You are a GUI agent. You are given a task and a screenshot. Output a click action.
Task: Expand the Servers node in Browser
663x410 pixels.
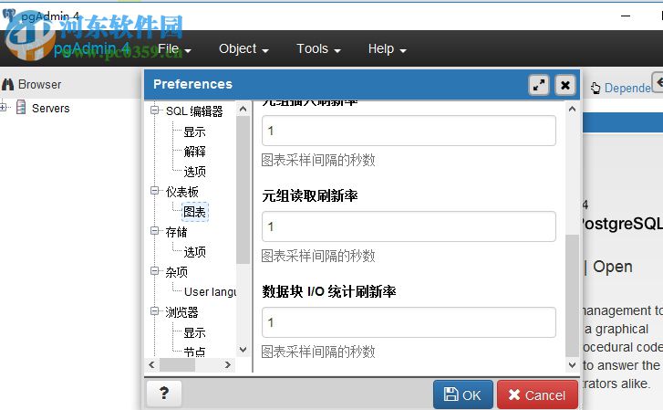click(4, 108)
